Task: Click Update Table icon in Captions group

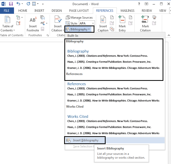Action: 112,23
